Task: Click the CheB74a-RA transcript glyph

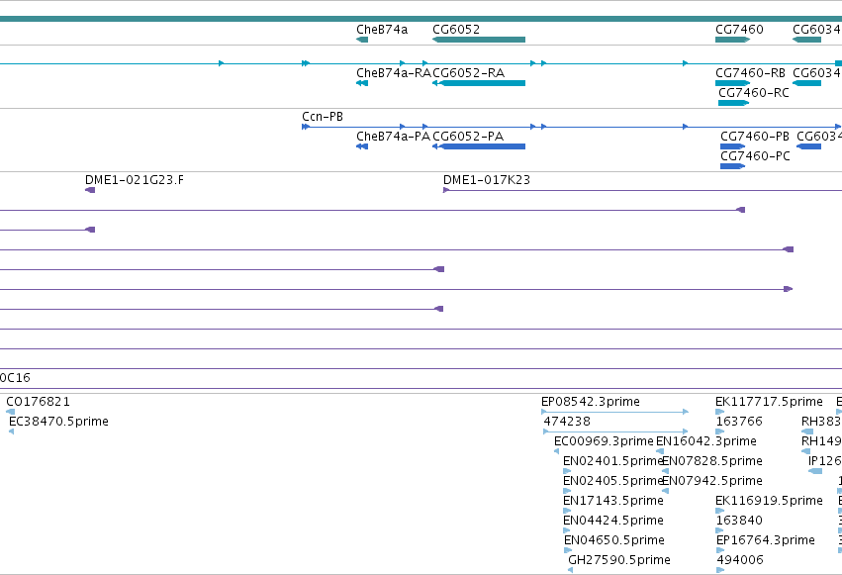Action: coord(362,83)
